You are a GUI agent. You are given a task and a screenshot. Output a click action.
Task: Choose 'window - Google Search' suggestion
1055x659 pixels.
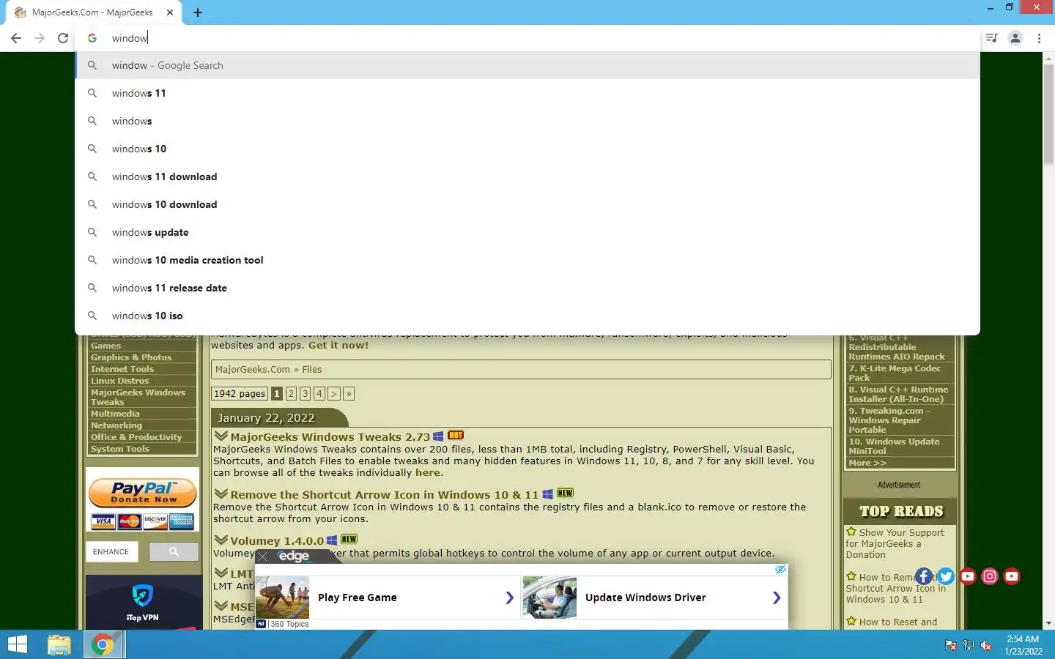(527, 65)
